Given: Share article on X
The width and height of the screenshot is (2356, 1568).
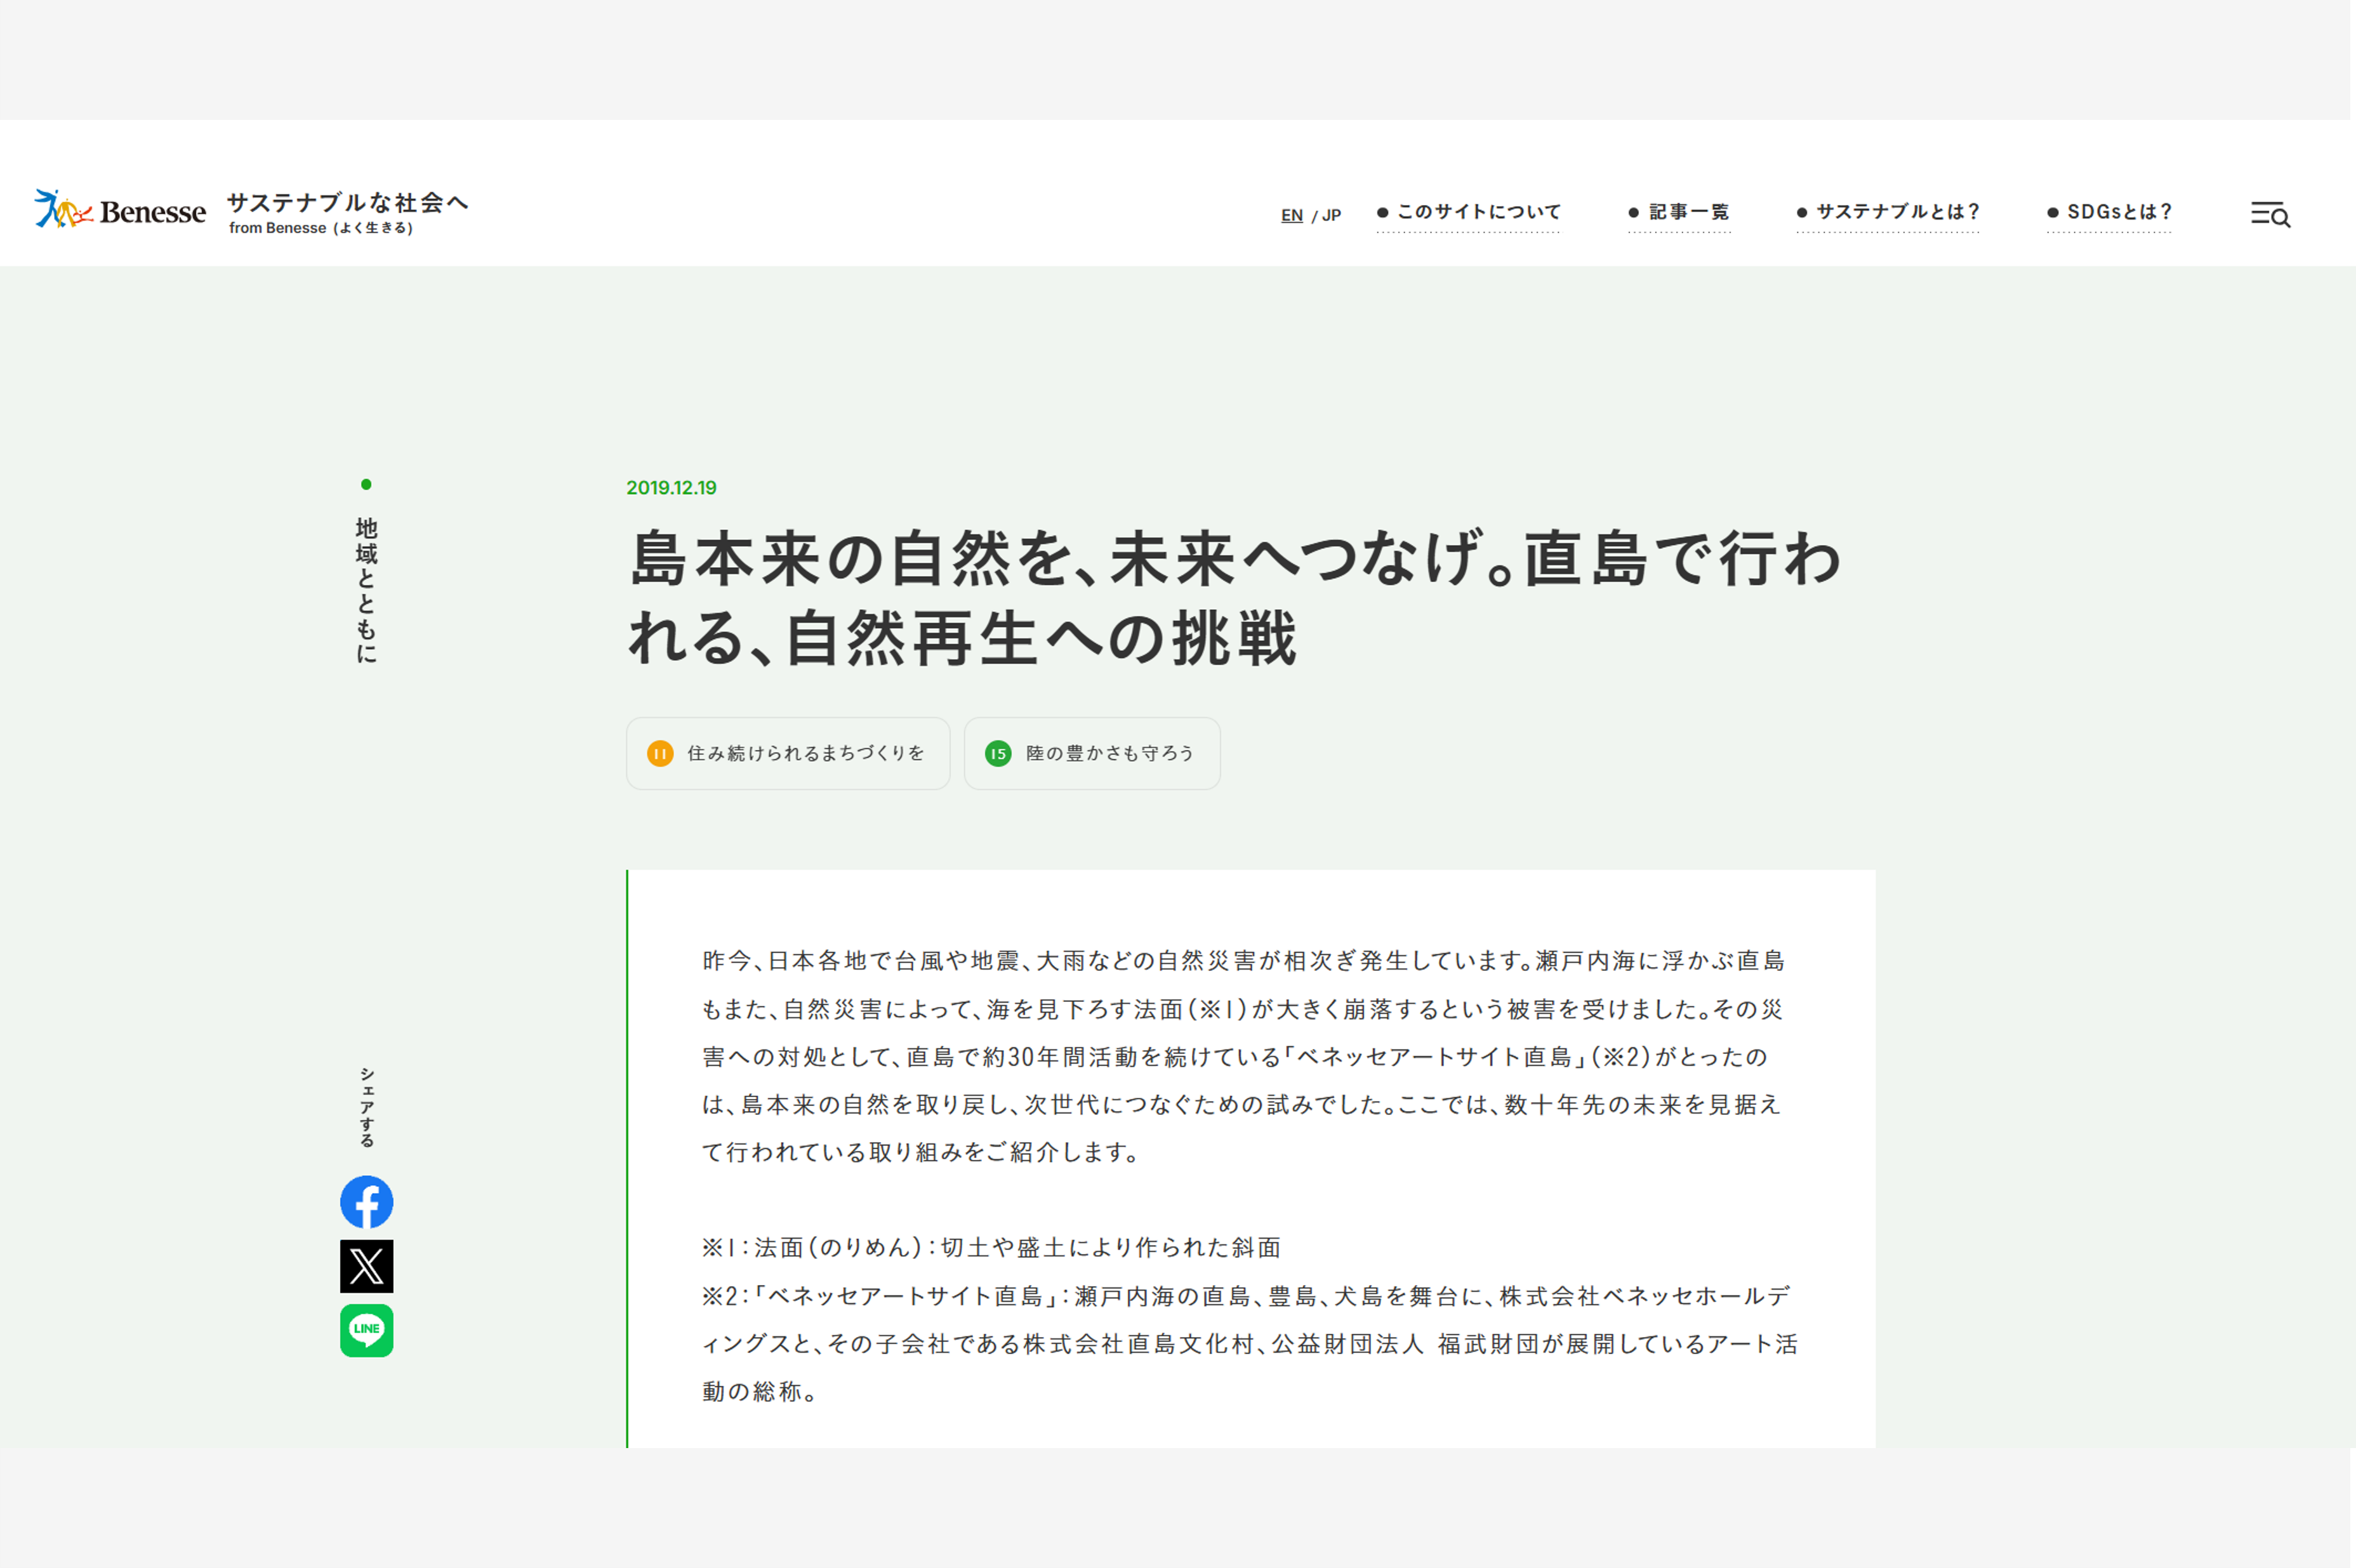Looking at the screenshot, I should coord(366,1266).
